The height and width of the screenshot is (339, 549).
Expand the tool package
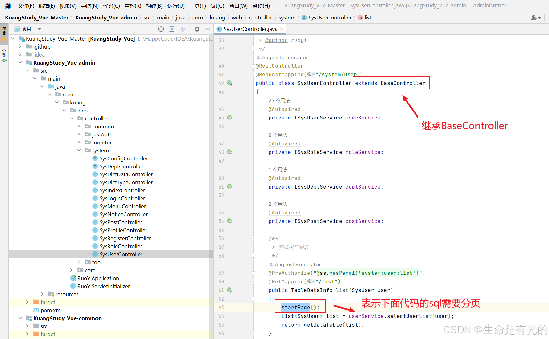pyautogui.click(x=79, y=262)
